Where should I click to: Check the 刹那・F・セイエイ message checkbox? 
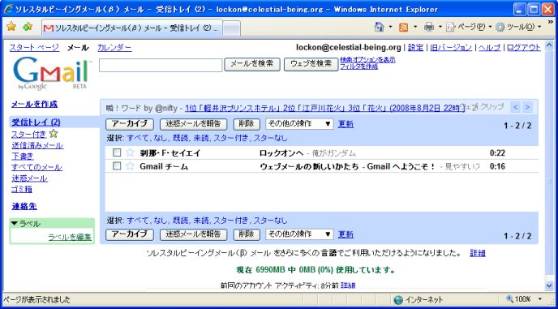(x=117, y=153)
